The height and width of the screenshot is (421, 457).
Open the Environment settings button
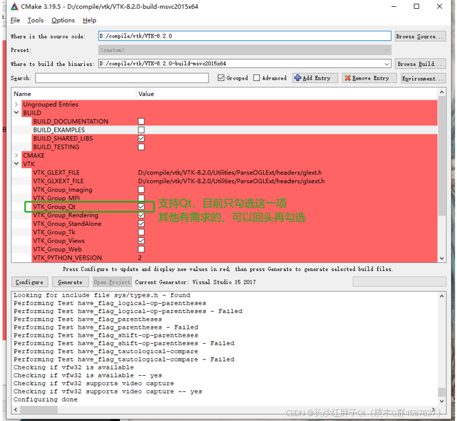tap(422, 78)
